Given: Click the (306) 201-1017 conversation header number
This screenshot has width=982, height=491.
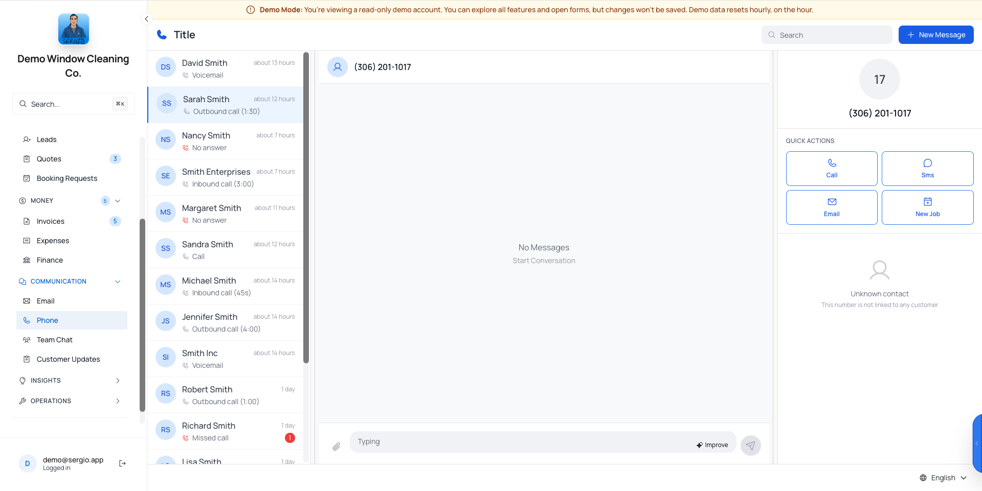Looking at the screenshot, I should (x=383, y=67).
